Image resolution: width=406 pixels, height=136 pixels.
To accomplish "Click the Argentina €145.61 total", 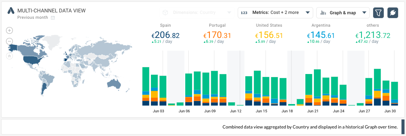I will click(x=321, y=35).
